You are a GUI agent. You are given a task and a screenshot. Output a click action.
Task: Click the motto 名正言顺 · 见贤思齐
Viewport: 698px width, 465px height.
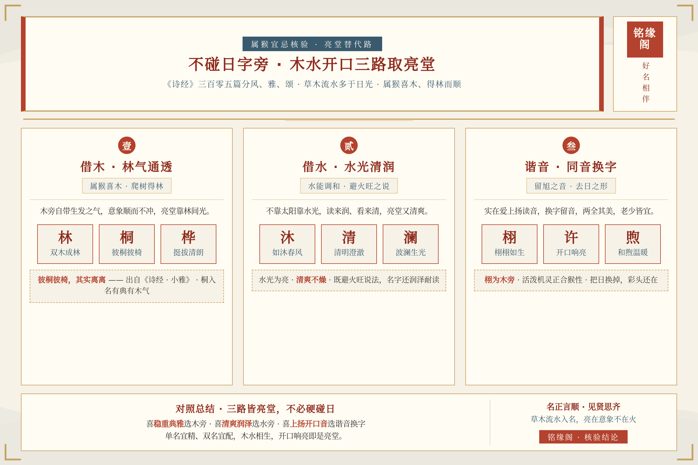click(583, 407)
